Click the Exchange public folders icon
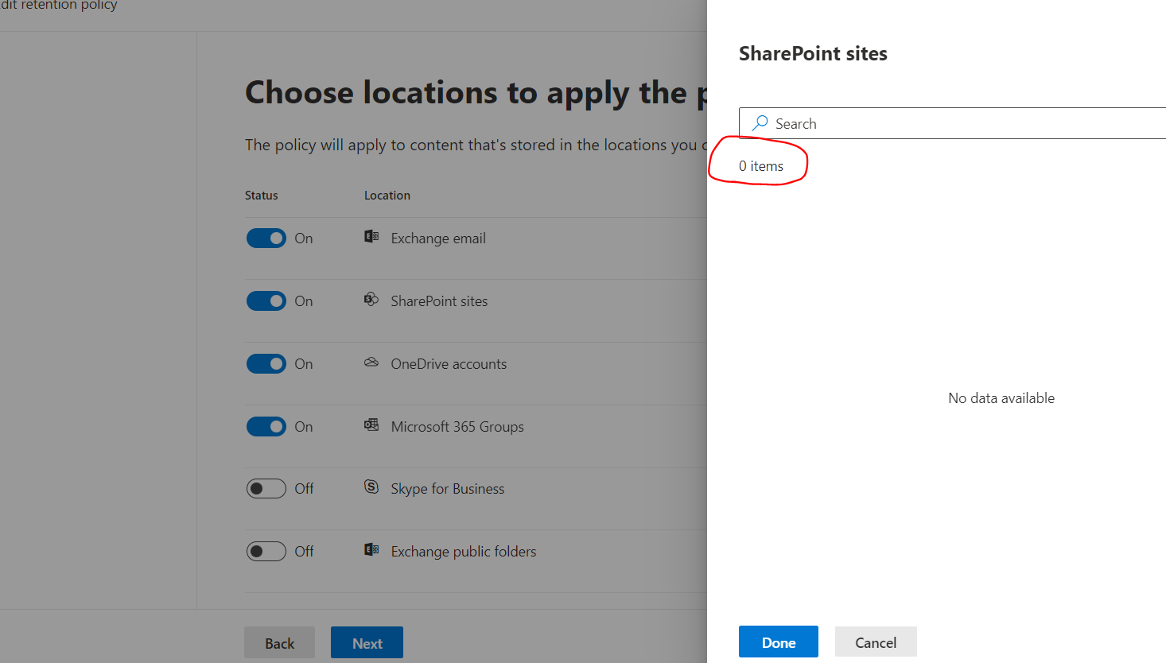 point(371,549)
